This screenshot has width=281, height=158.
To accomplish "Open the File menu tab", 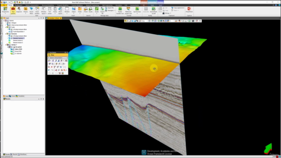I will (4, 5).
